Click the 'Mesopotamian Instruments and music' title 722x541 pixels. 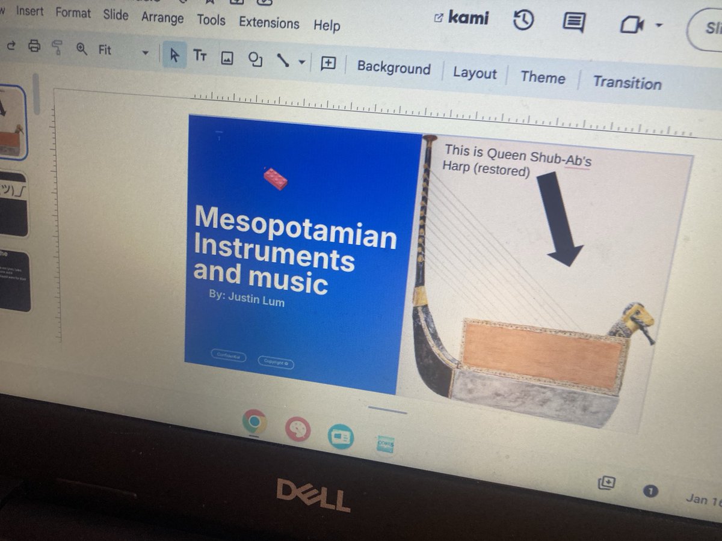coord(294,250)
